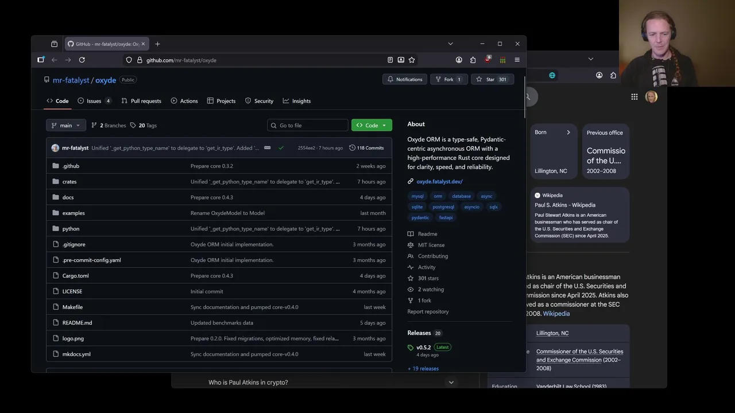
Task: Expand commit message with the ellipsis button
Action: pyautogui.click(x=267, y=147)
